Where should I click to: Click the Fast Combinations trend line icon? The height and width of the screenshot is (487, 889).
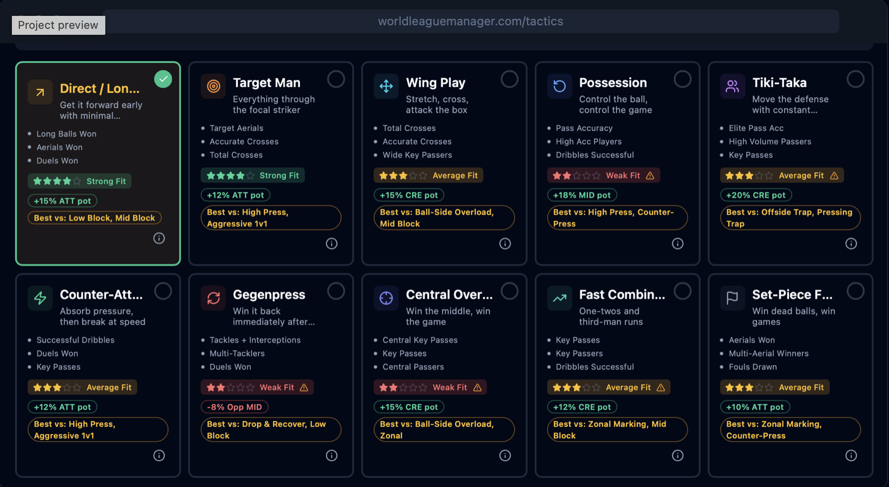[x=559, y=298]
